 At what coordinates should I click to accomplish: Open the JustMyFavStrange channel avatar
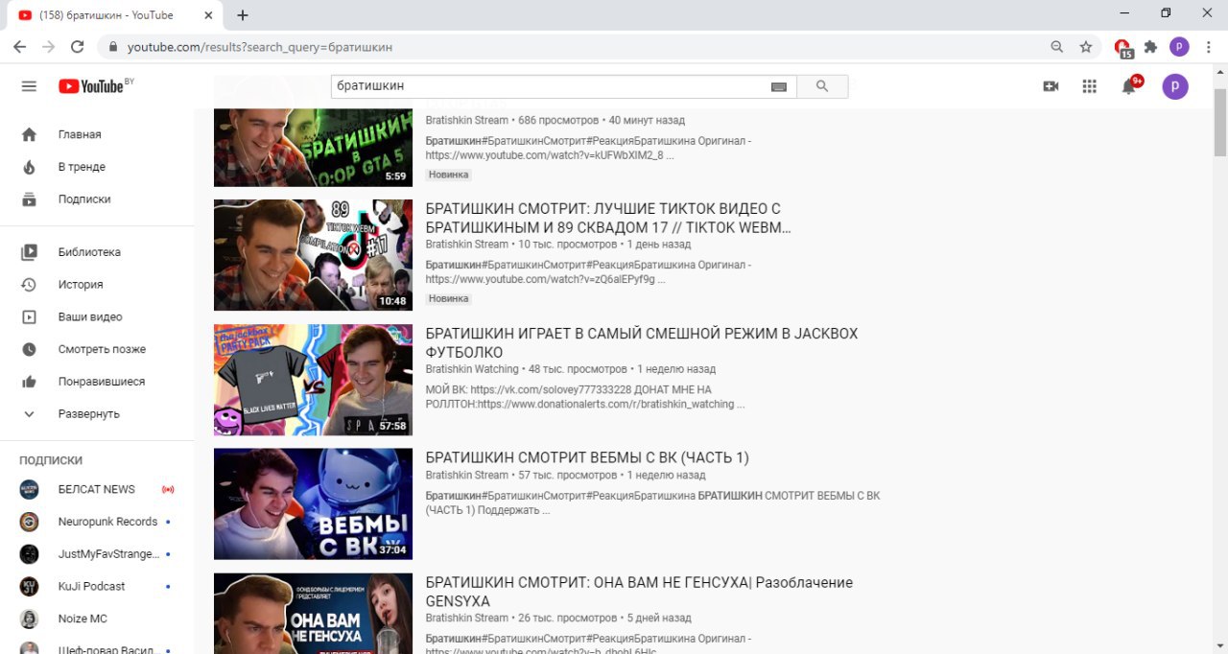coord(30,554)
